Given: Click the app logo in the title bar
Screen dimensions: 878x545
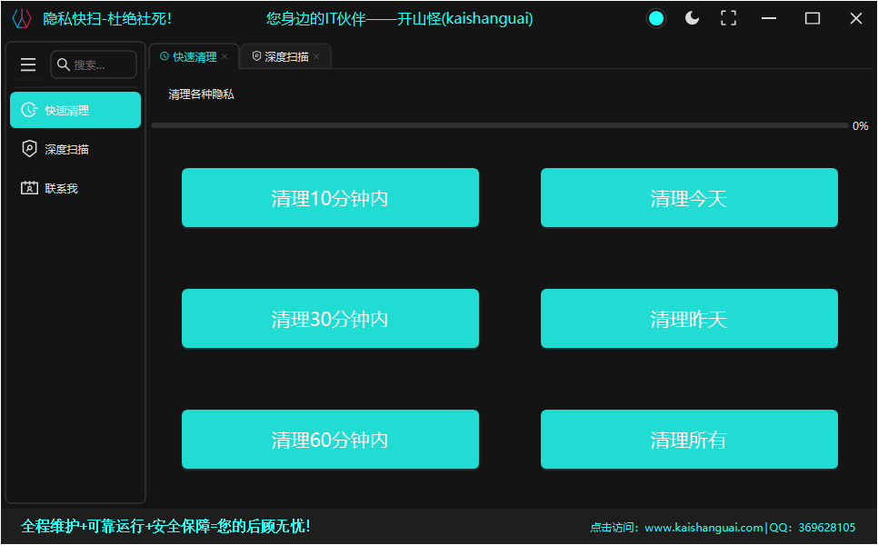Looking at the screenshot, I should [21, 18].
